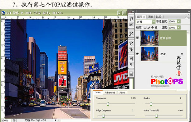191x122 pixels.
Task: Switch to the 通道 channels tab
Action: point(150,17)
